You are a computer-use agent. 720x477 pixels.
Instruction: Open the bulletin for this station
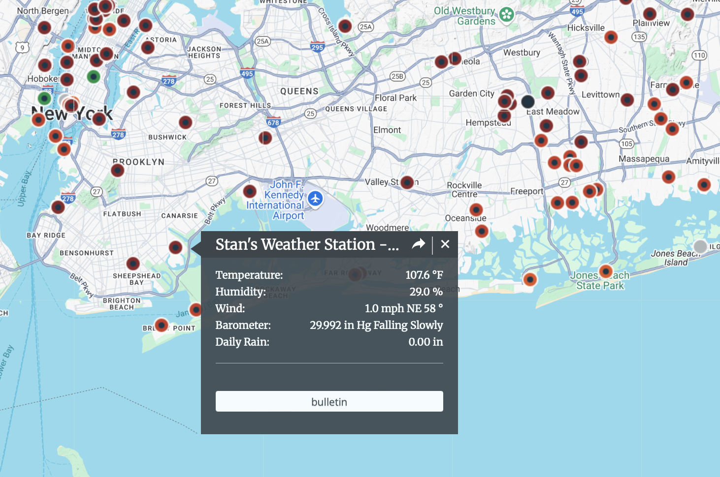click(x=329, y=401)
